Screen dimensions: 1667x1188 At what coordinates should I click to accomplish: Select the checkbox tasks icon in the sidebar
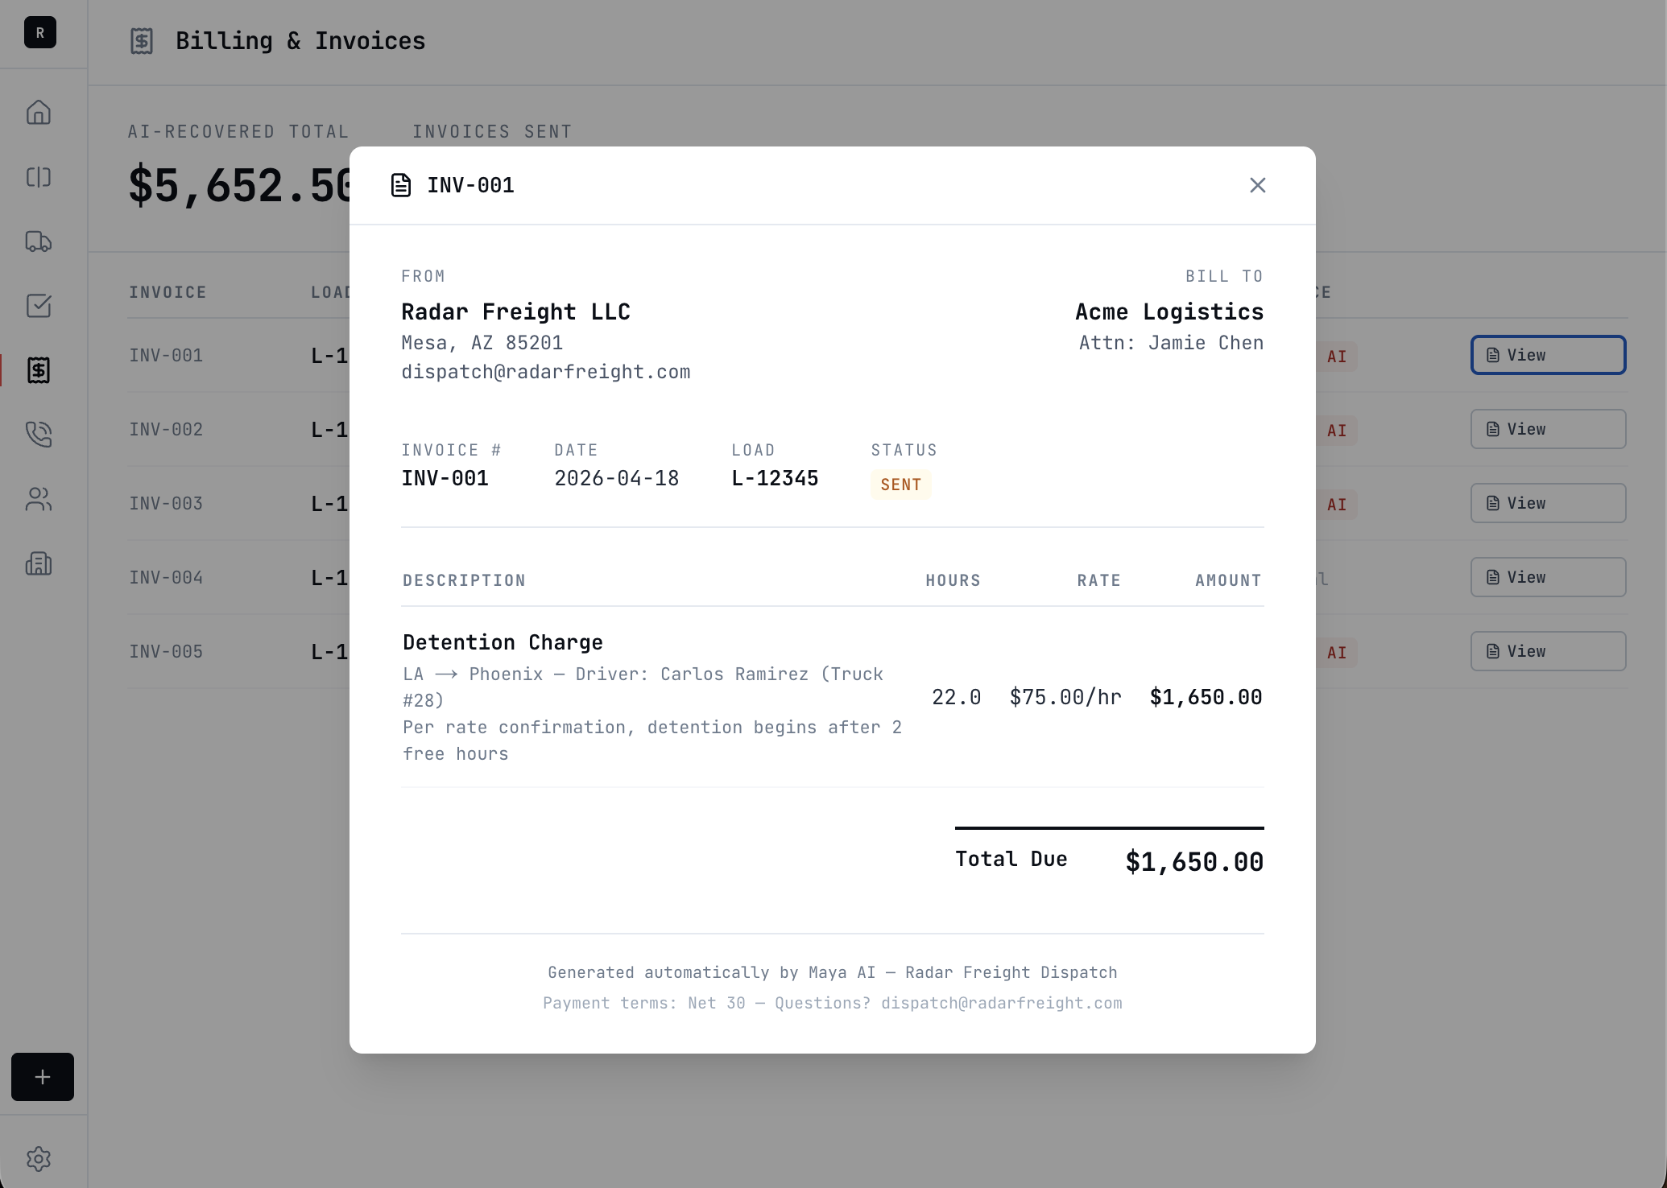[39, 306]
